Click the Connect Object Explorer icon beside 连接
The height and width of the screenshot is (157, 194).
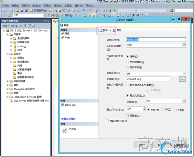coord(12,26)
